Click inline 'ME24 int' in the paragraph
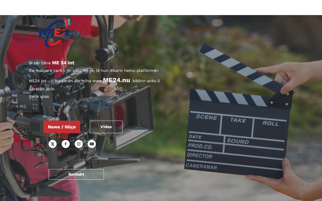The image size is (322, 201). (x=38, y=81)
